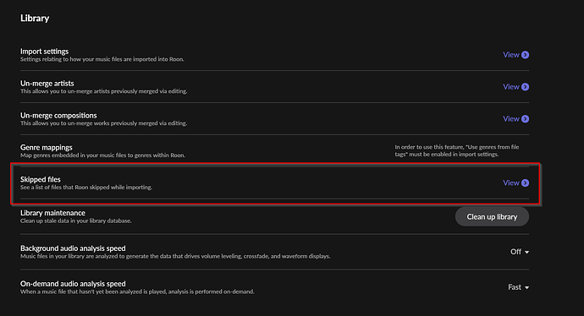Open Background audio analysis speed Off dropdown
The image size is (584, 316).
point(520,252)
